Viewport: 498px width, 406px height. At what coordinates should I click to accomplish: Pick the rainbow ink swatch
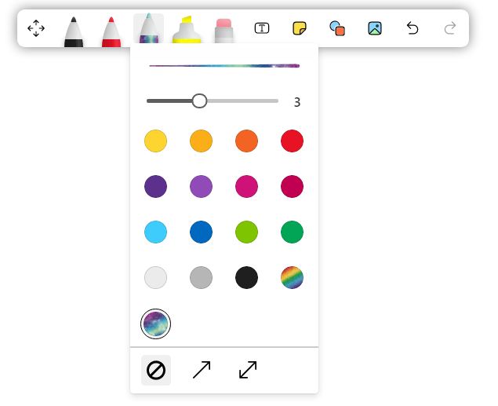(x=292, y=278)
